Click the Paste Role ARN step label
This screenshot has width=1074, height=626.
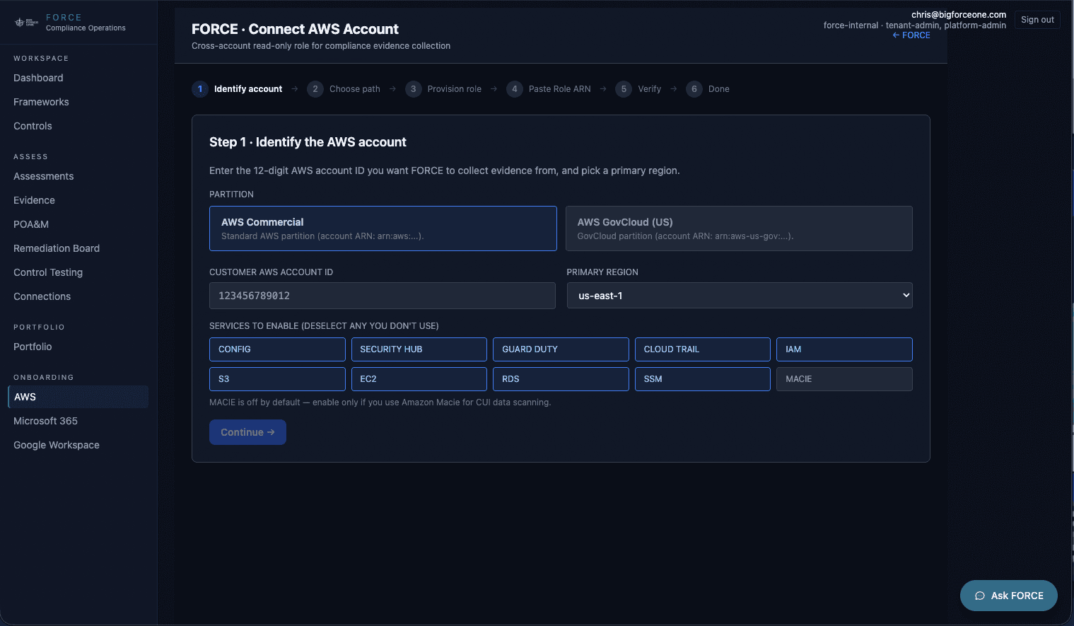(560, 89)
